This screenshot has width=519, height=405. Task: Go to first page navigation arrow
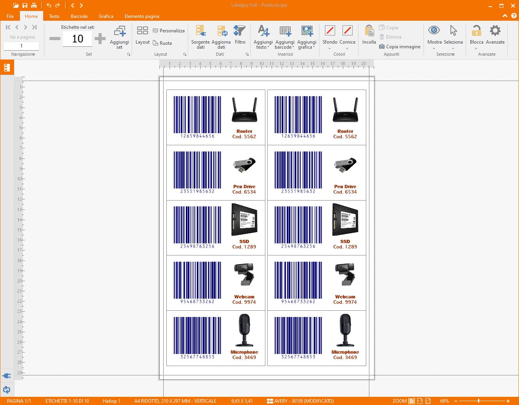point(8,27)
